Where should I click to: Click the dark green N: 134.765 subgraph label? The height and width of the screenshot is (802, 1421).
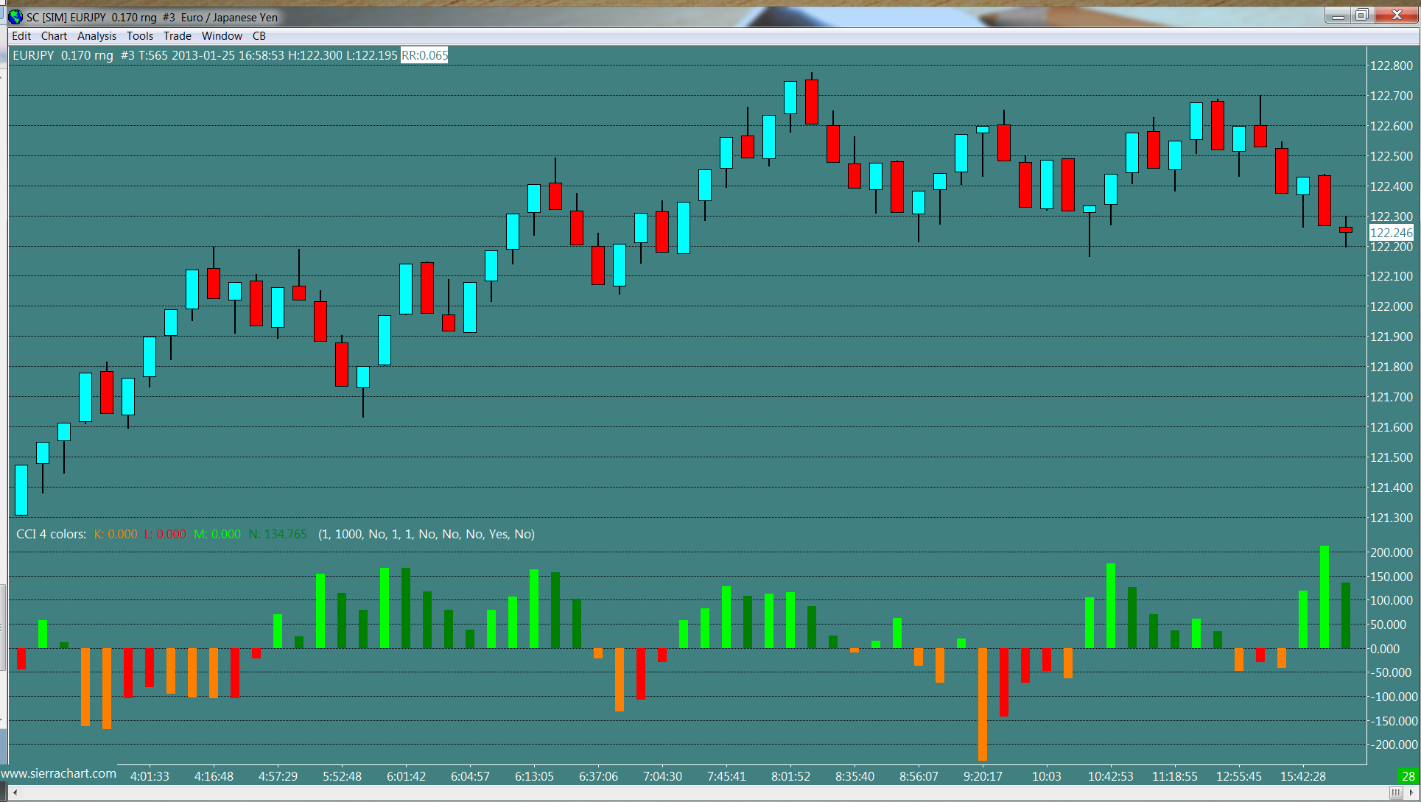pos(278,534)
